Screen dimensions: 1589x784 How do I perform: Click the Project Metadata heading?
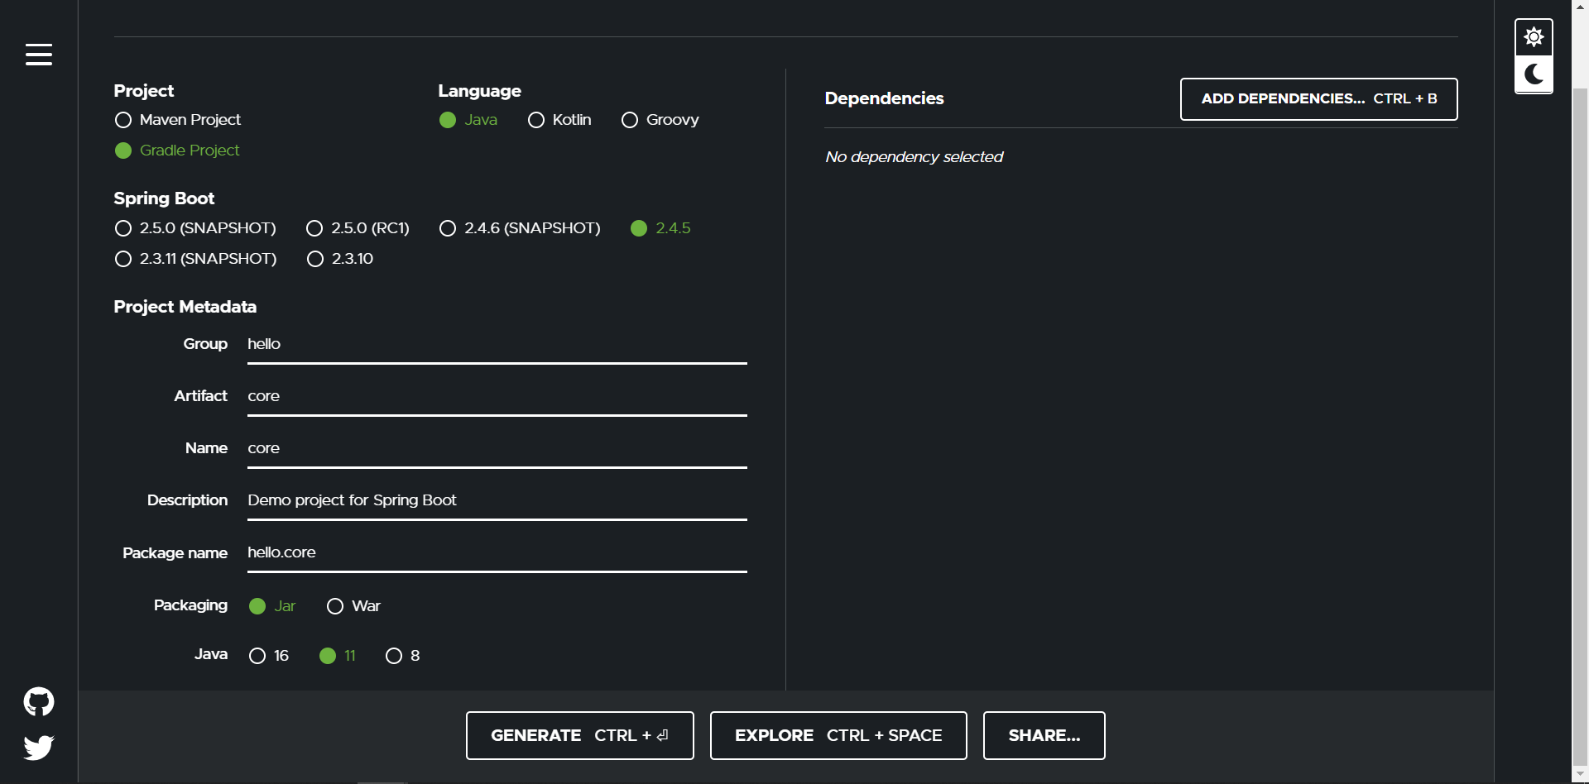pyautogui.click(x=185, y=307)
